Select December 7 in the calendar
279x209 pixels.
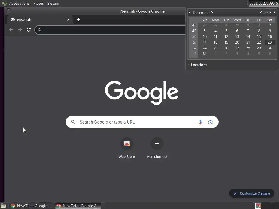(x=248, y=31)
